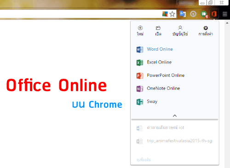Click the Excel Online app icon

140,63
